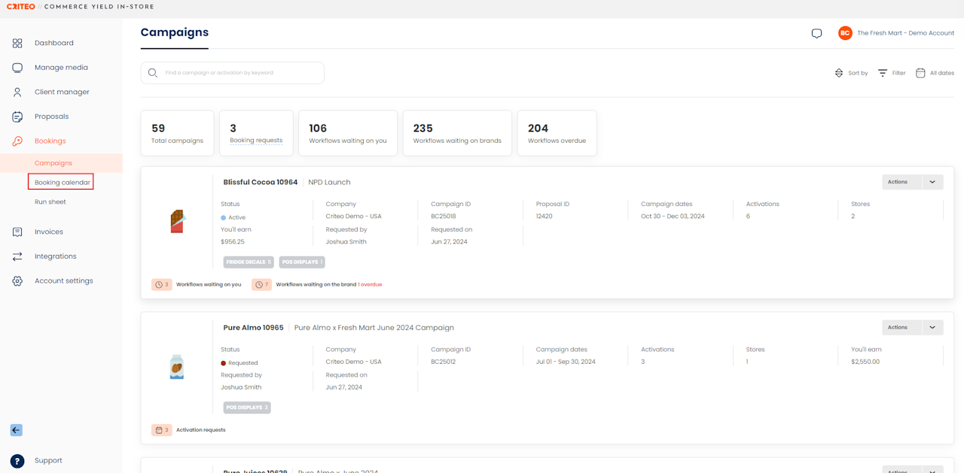
Task: Expand Actions chevron for Blissful Cocoa 10964
Action: 932,182
